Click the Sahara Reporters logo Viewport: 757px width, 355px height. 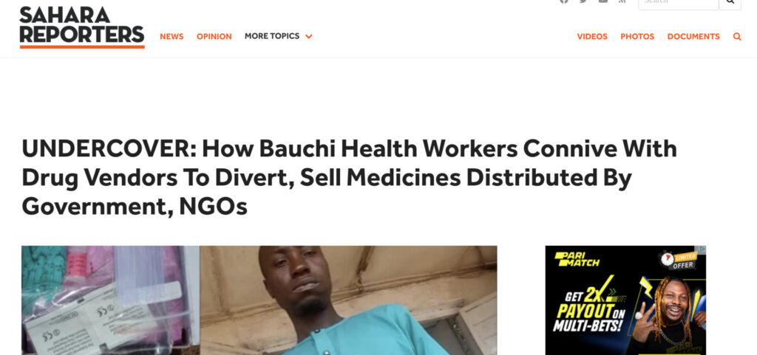[82, 27]
